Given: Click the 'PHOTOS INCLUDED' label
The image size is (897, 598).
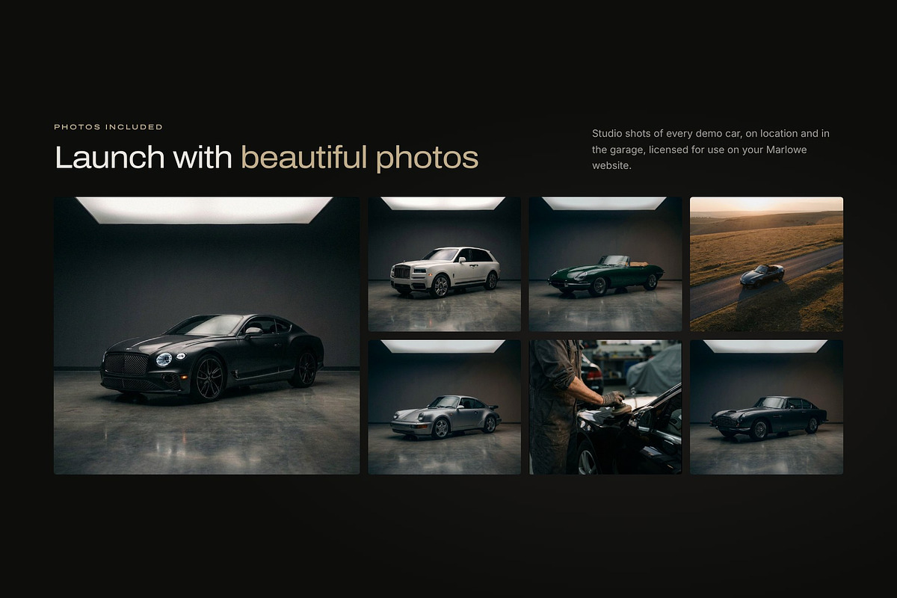Looking at the screenshot, I should pyautogui.click(x=108, y=127).
